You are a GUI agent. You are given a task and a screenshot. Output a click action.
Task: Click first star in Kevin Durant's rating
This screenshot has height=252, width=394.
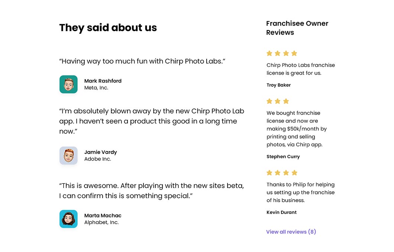pyautogui.click(x=269, y=172)
